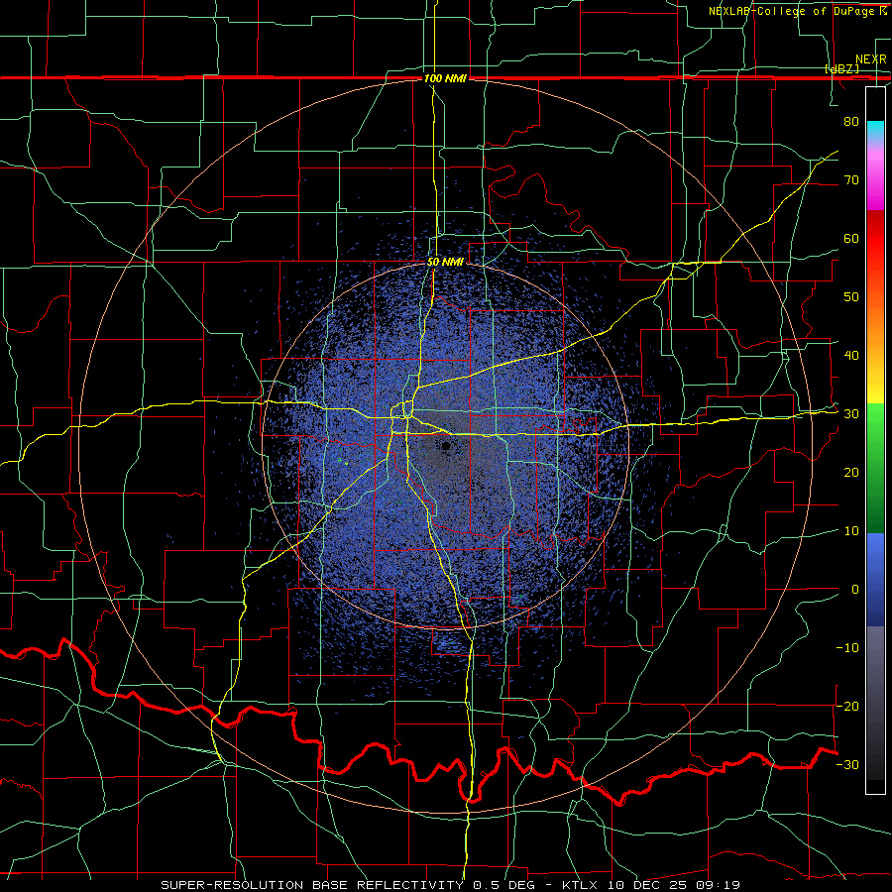Click the 0 value on the dBZ scale
The image size is (892, 892).
coord(855,590)
